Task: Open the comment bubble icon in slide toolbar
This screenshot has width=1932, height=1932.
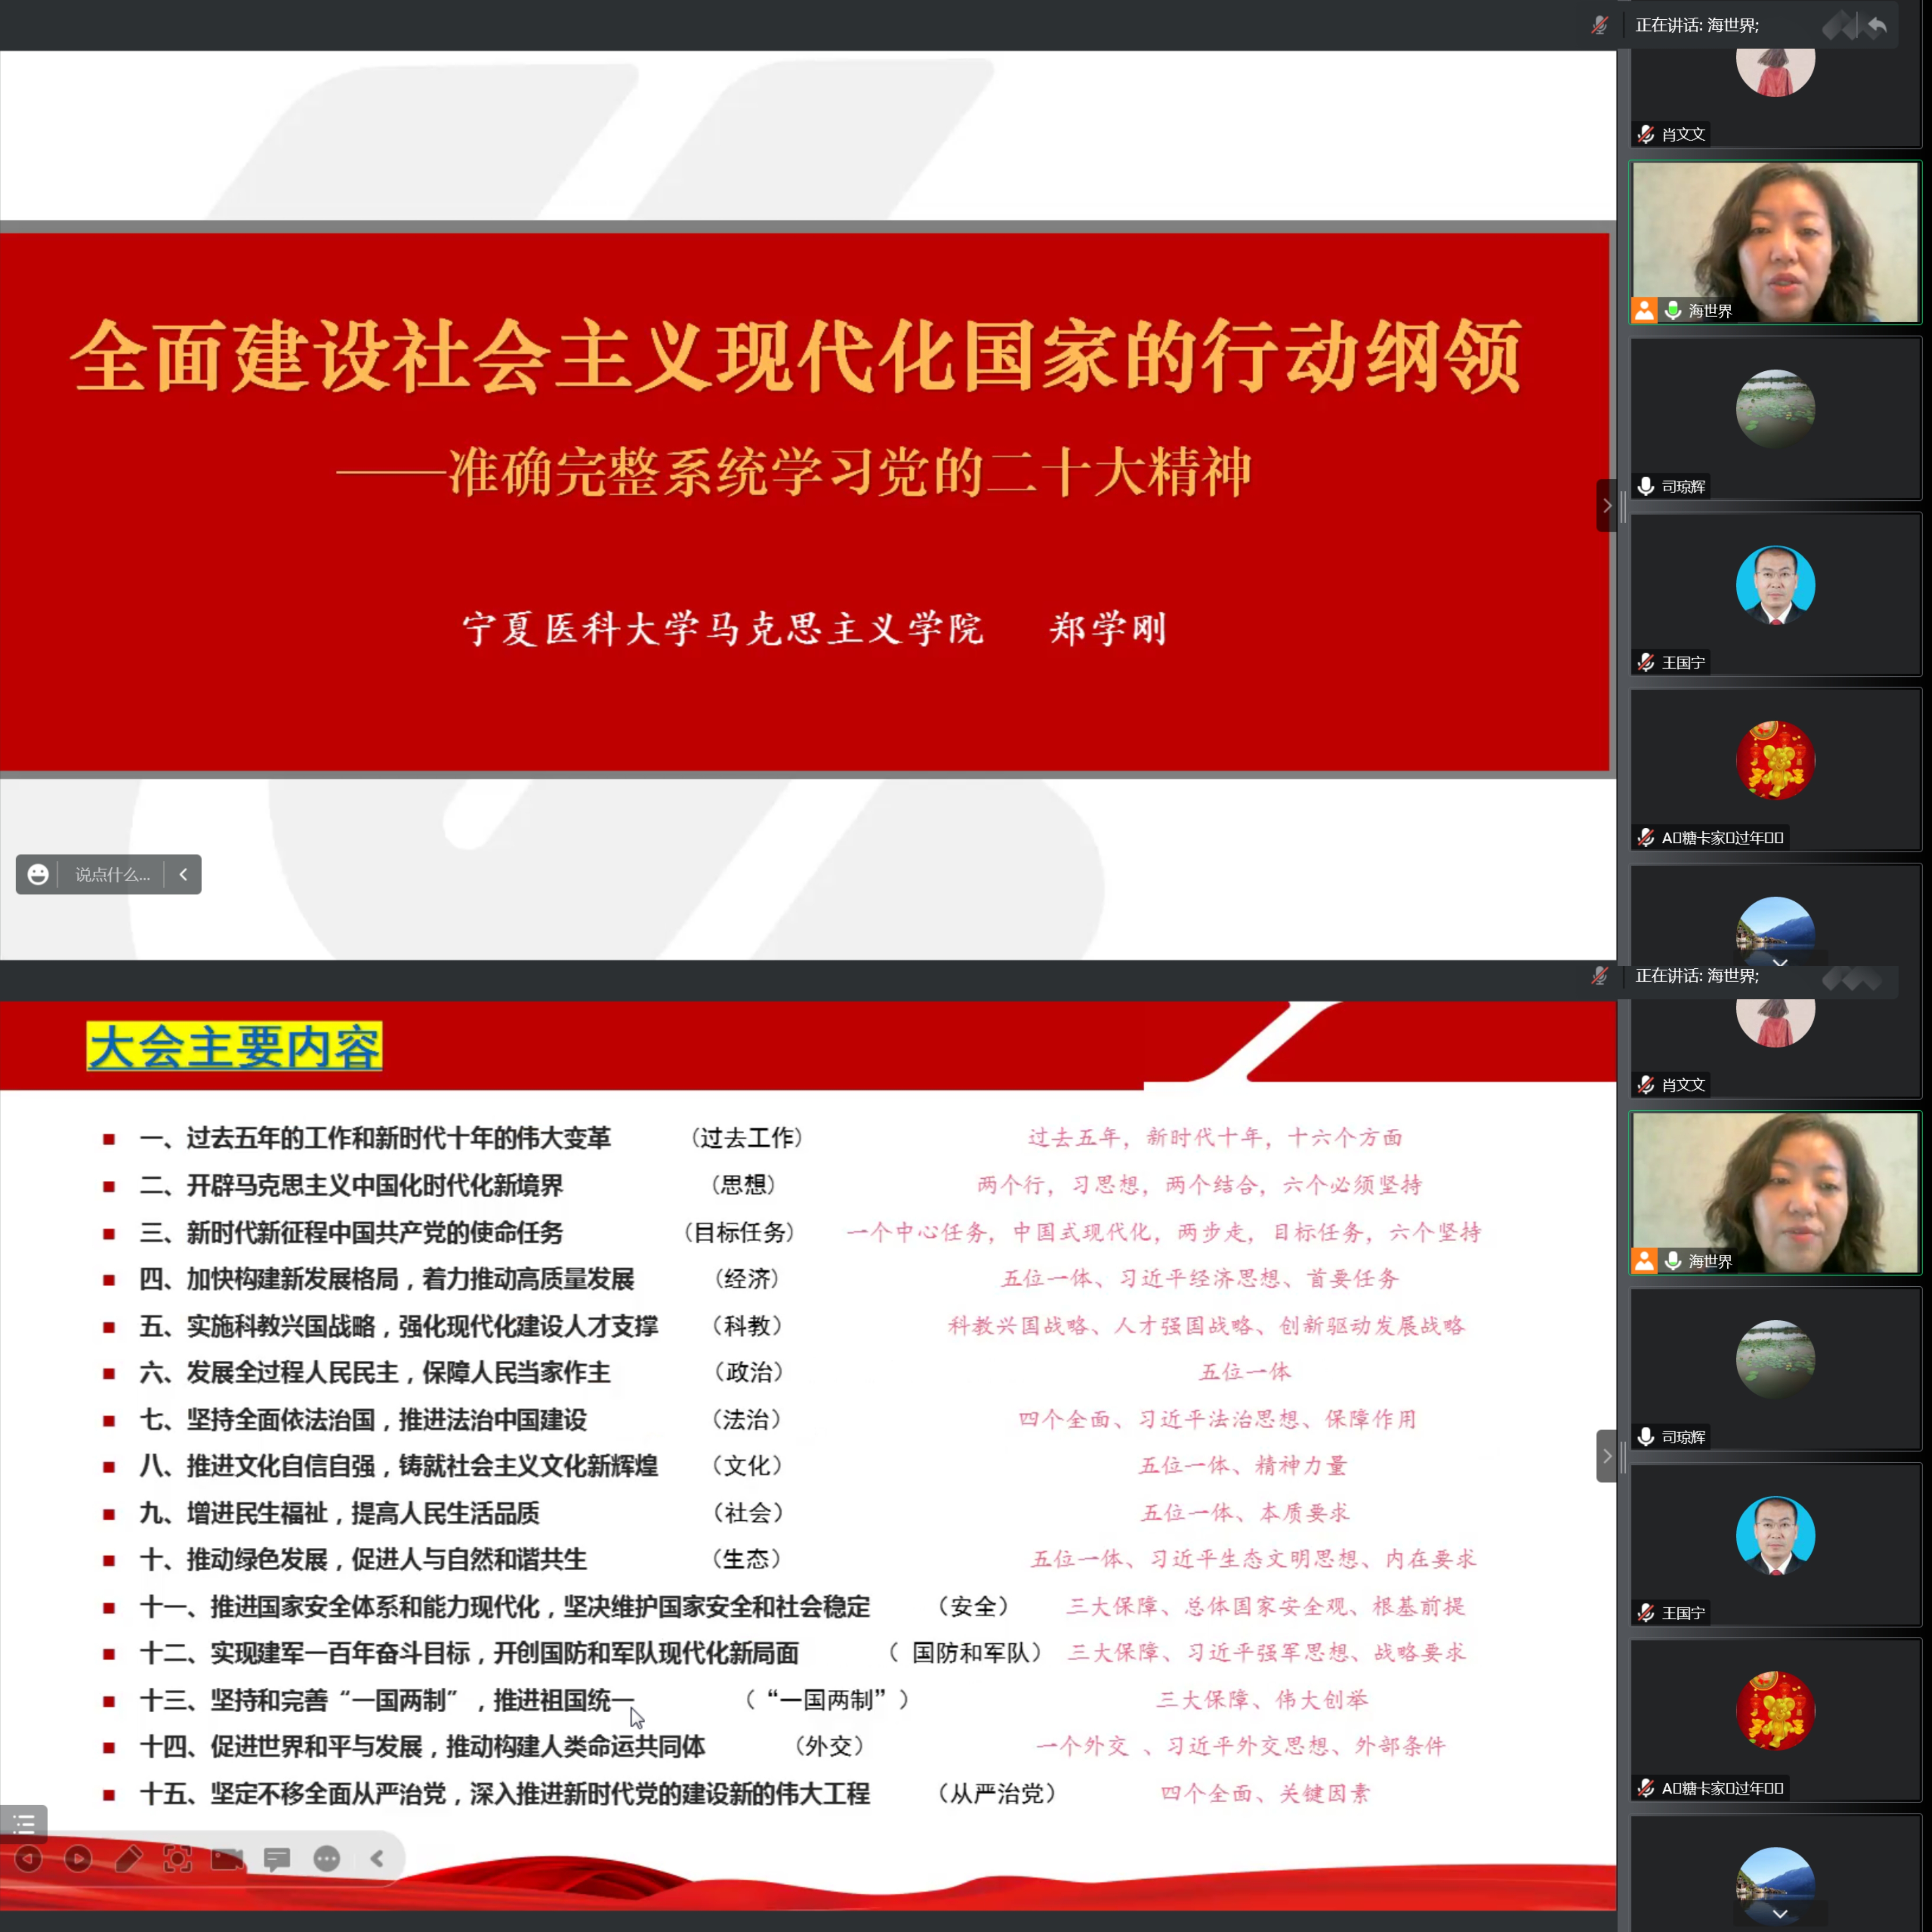Action: [x=277, y=1859]
